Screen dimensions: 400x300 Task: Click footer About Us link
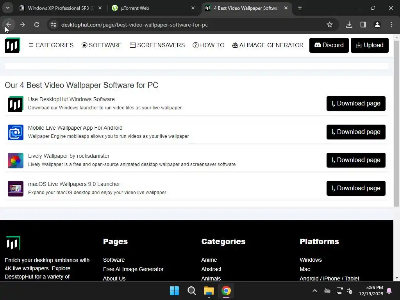point(114,279)
